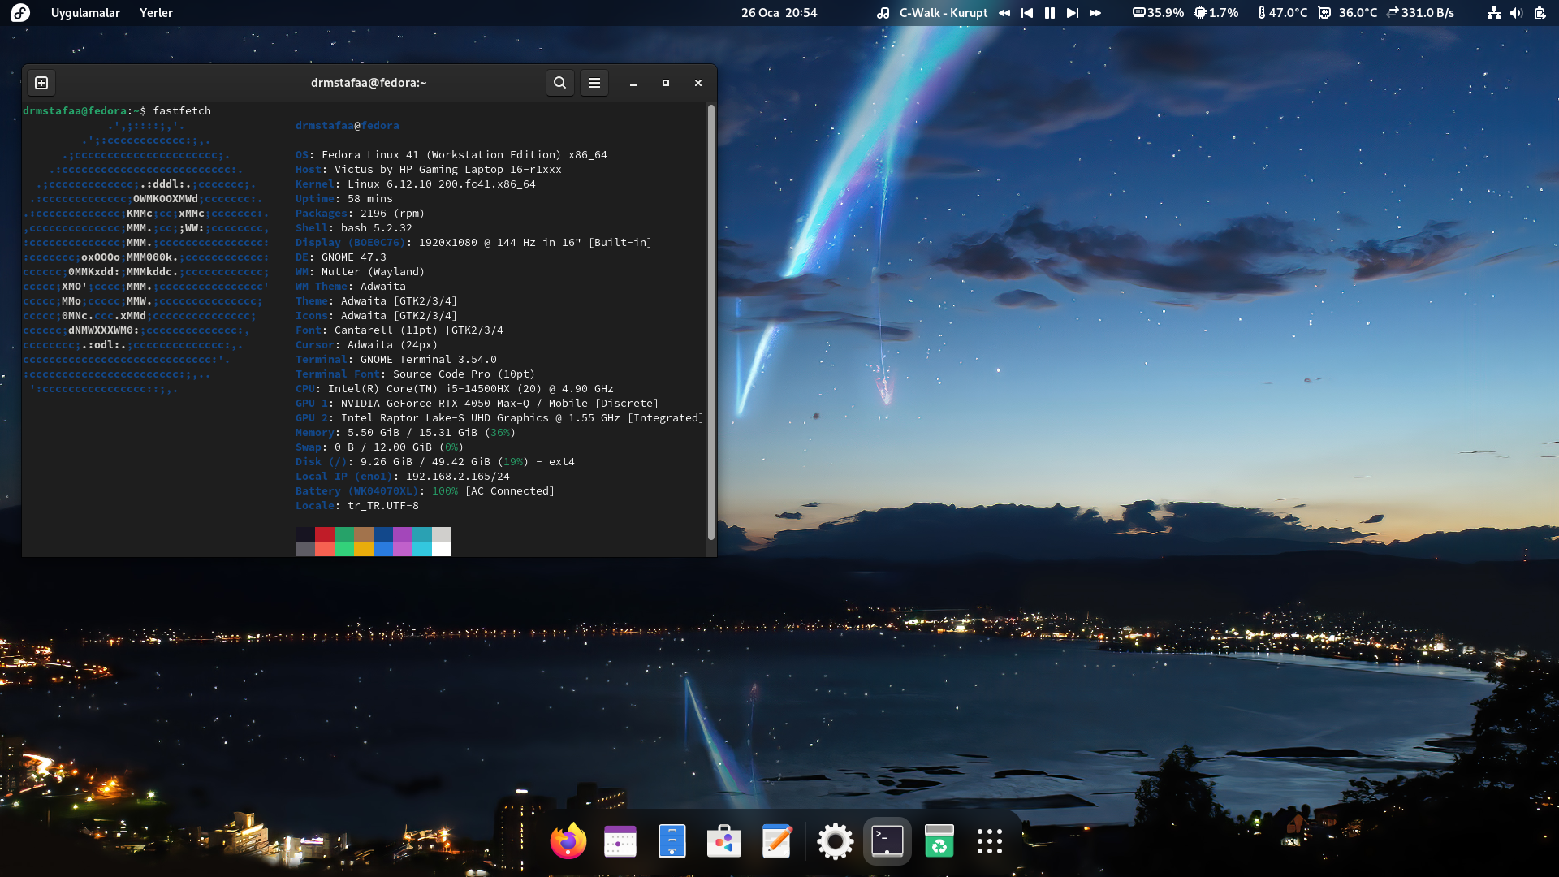
Task: Open Settings gear in dock
Action: 836,841
